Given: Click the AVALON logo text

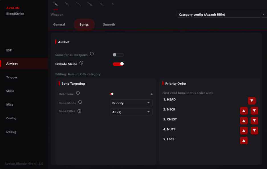Looking at the screenshot, I should point(13,8).
